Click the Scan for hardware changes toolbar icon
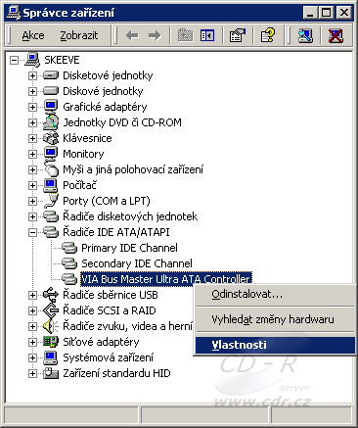 click(305, 35)
